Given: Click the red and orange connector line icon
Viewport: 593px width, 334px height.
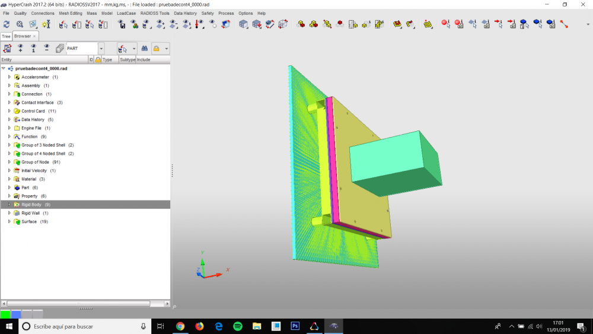Looking at the screenshot, I should point(564,24).
